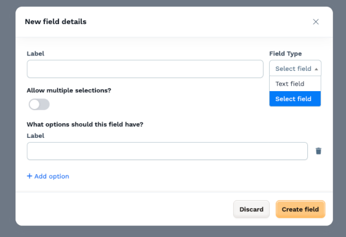Toggle Allow multiple selections switch
This screenshot has height=237, width=346.
pos(39,105)
